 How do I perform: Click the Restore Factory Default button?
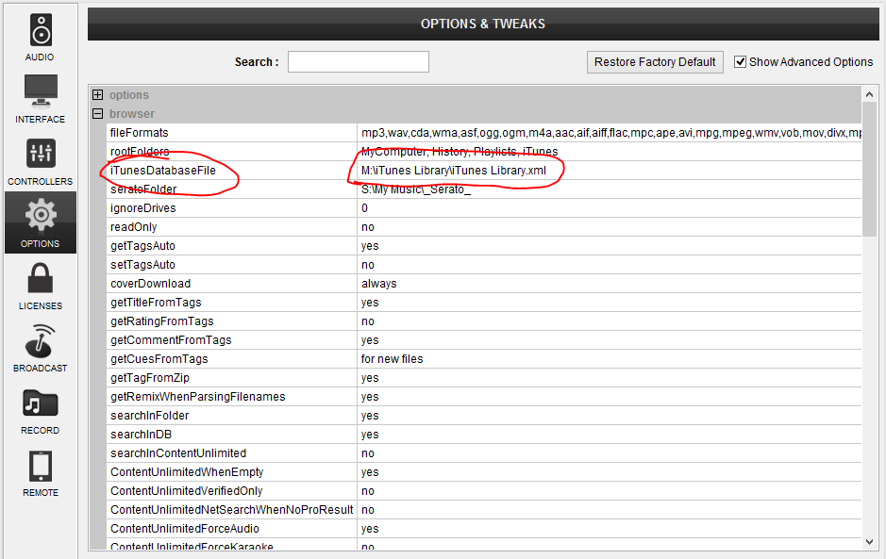coord(655,62)
